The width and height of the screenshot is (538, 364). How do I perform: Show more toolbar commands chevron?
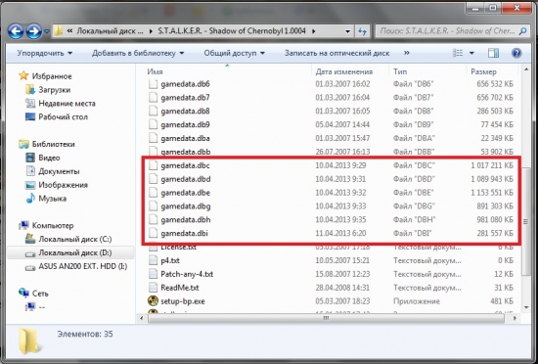click(x=407, y=53)
